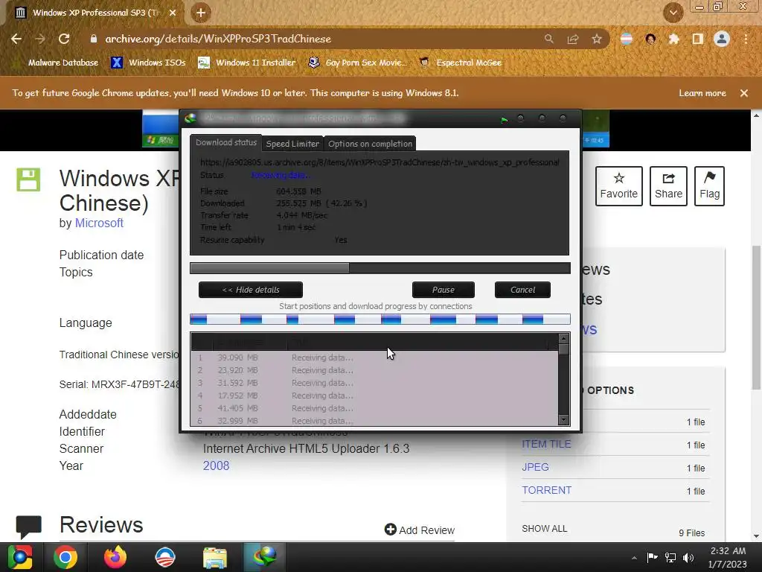Select connection row with 31.592 MB
The image size is (762, 572).
coord(374,383)
